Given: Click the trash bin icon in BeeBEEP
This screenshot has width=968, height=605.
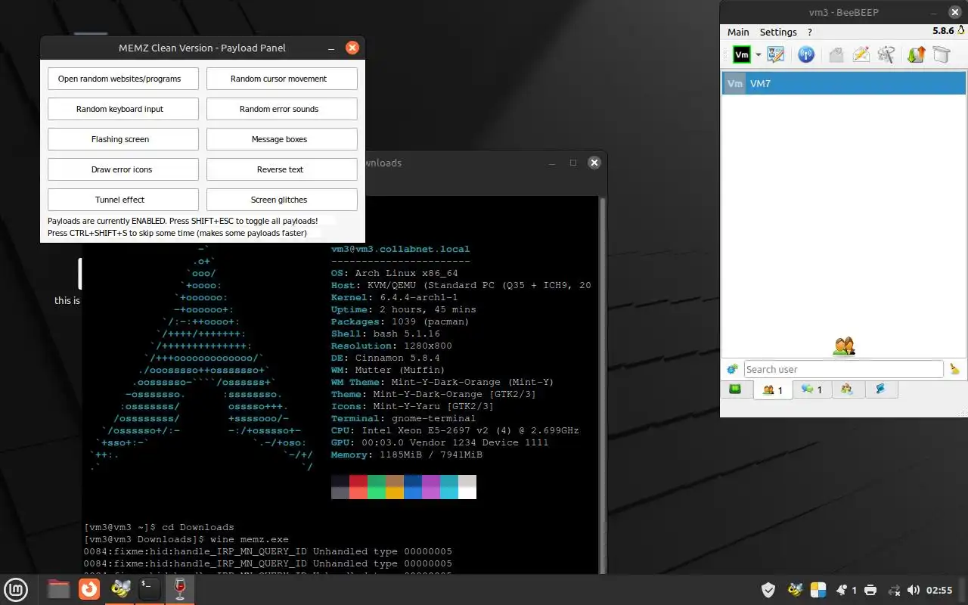Looking at the screenshot, I should [941, 54].
